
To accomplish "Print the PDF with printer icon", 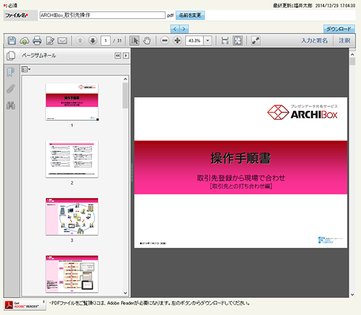I will tap(37, 40).
